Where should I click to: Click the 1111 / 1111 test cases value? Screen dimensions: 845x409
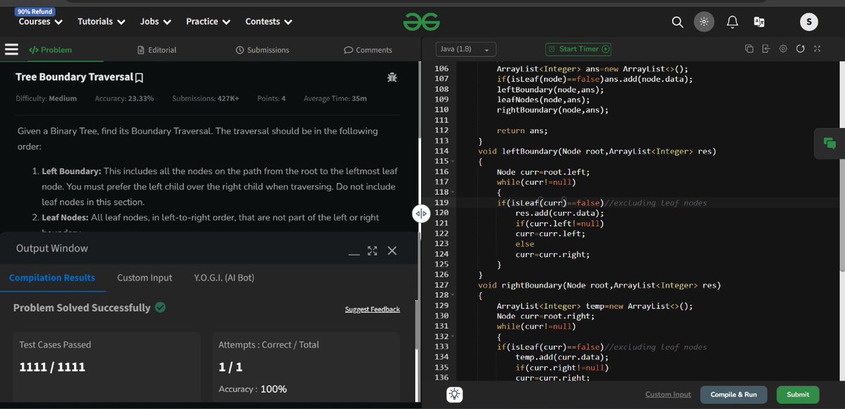[x=53, y=367]
